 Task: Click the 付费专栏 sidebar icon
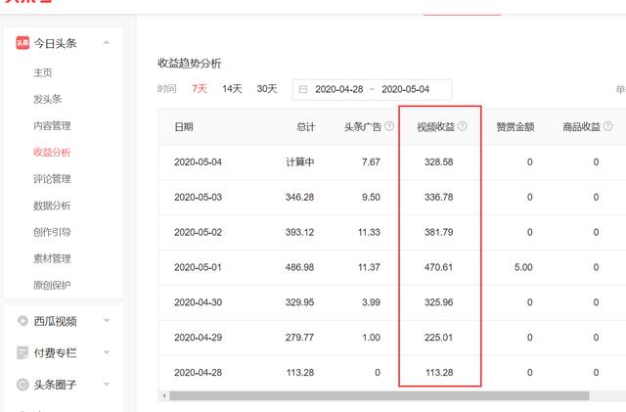pos(22,352)
